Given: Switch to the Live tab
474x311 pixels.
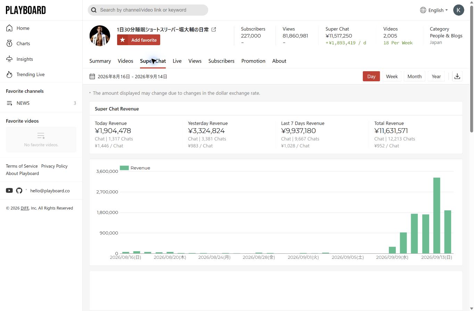Looking at the screenshot, I should tap(177, 61).
